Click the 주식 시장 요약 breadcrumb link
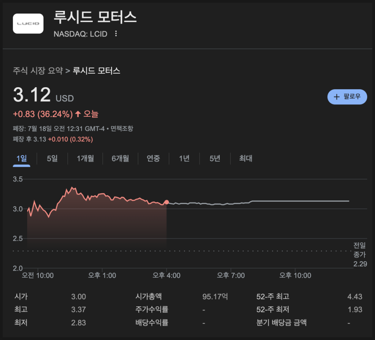Image resolution: width=375 pixels, height=340 pixels. [38, 71]
